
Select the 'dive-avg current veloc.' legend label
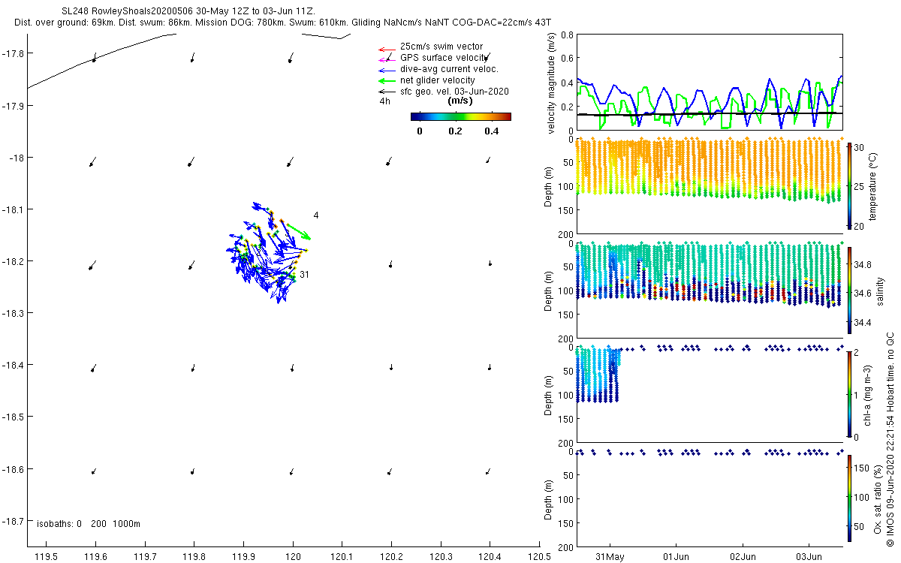[x=449, y=69]
